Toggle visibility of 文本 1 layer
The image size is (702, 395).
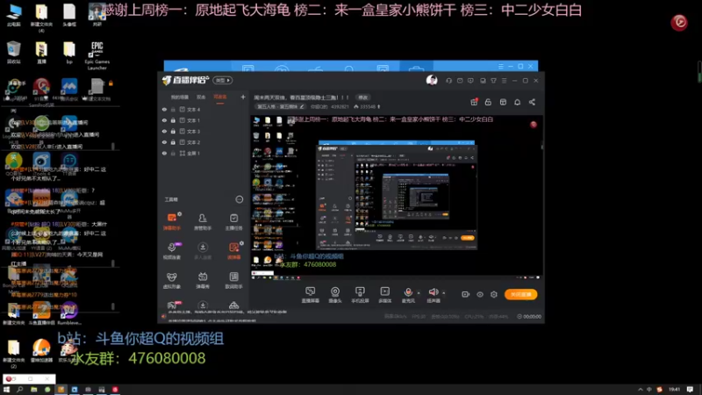[x=164, y=120]
